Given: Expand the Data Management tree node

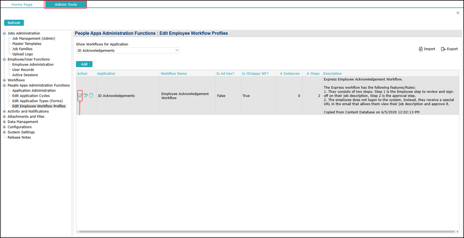Looking at the screenshot, I should pos(5,122).
